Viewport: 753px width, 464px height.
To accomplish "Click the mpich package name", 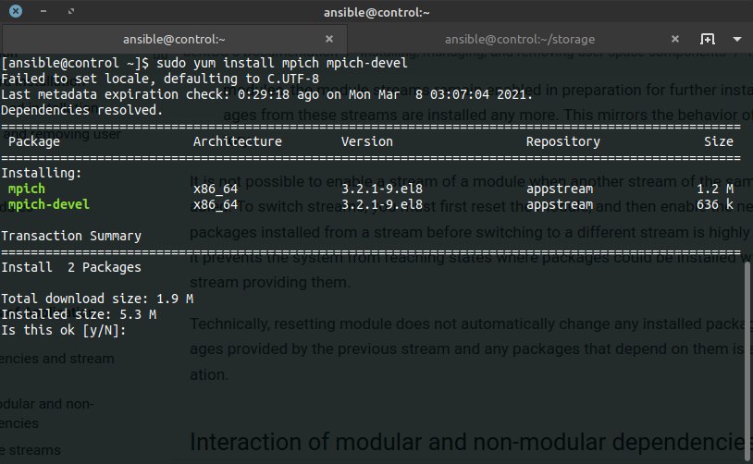I will click(27, 189).
